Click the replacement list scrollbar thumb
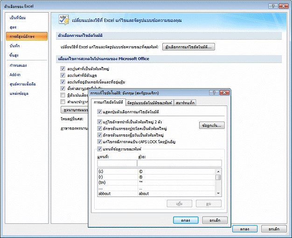Screen dimensions: 292x238 point(218,177)
